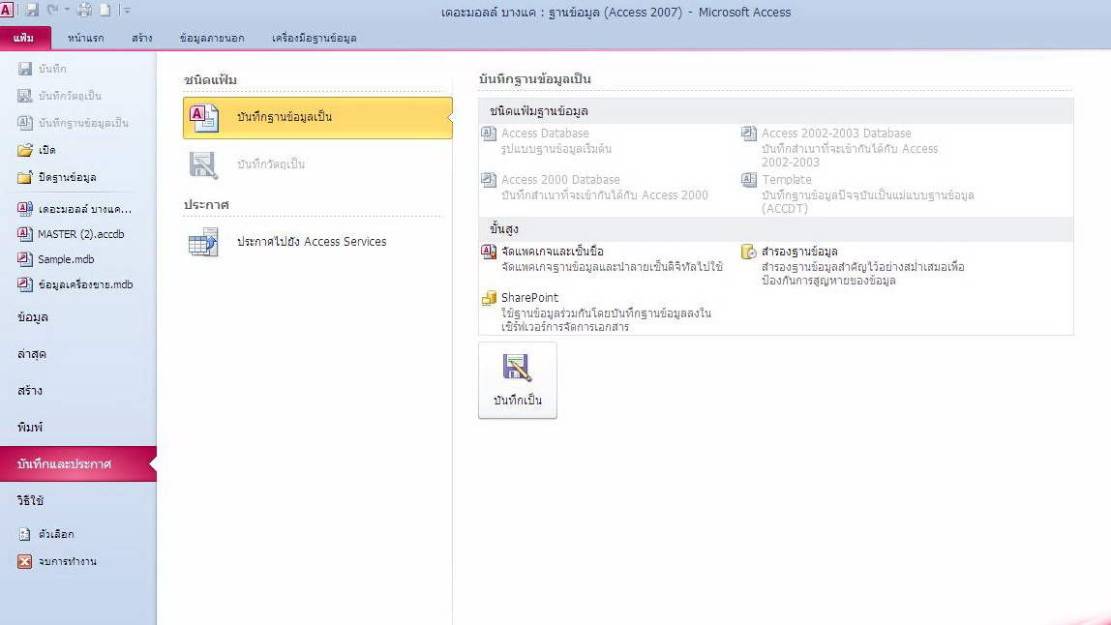The height and width of the screenshot is (625, 1111).
Task: Choose บันทึกวัตถุเป็น in the backstage sidebar
Action: (60, 96)
